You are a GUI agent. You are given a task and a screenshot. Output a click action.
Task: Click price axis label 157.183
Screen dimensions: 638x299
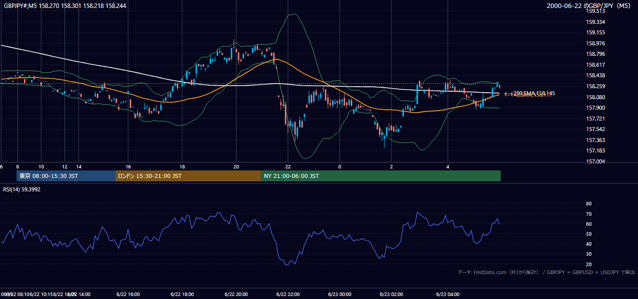click(596, 150)
